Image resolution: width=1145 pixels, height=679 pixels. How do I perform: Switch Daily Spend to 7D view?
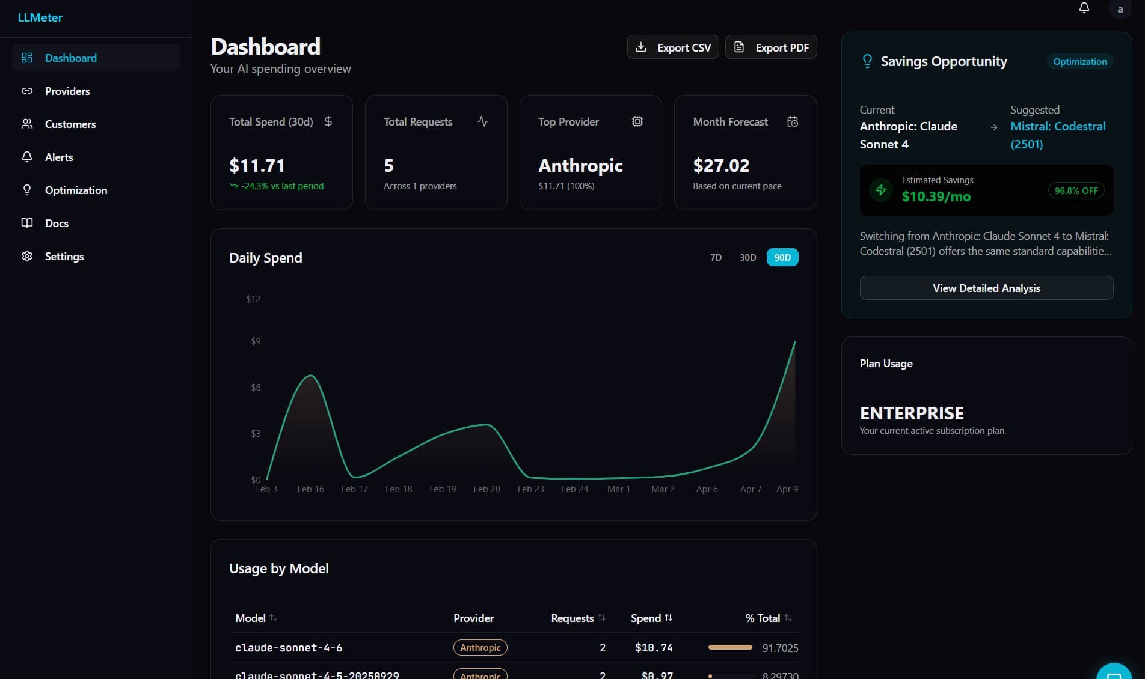pos(716,257)
